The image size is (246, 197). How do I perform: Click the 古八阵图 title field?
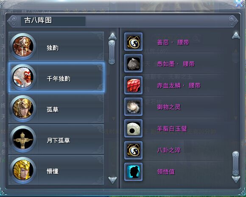(53, 21)
